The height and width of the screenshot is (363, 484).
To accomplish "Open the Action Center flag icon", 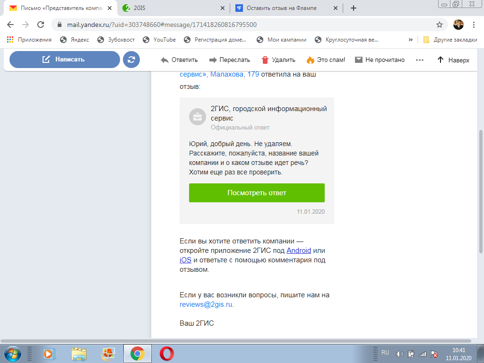I will pyautogui.click(x=434, y=354).
